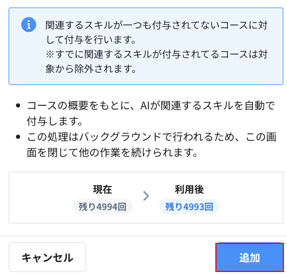
Task: Click the note starting with ※すでに
Action: (156, 55)
